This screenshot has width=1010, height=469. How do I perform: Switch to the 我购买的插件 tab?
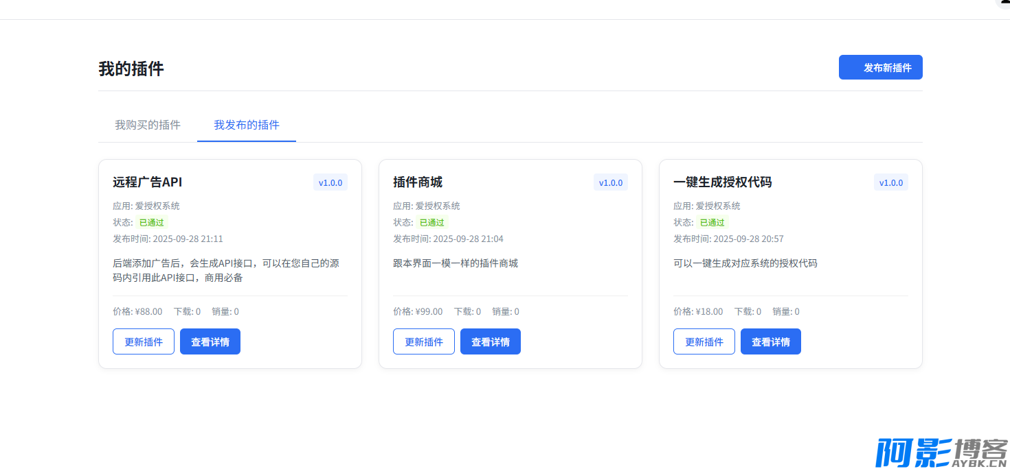pyautogui.click(x=148, y=125)
